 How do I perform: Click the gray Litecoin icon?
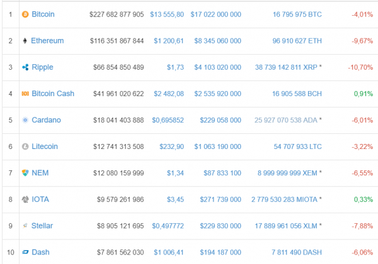point(25,146)
